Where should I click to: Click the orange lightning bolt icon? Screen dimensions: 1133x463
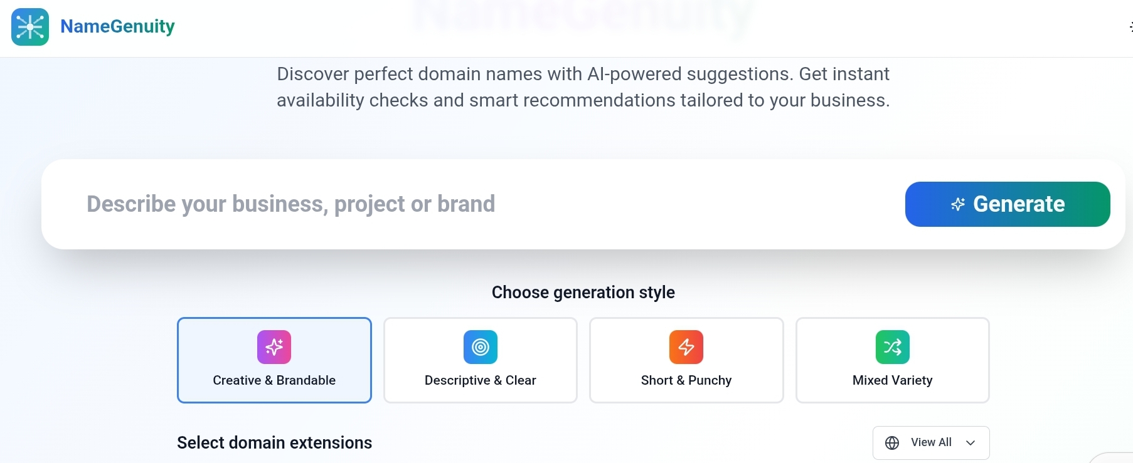pos(686,347)
